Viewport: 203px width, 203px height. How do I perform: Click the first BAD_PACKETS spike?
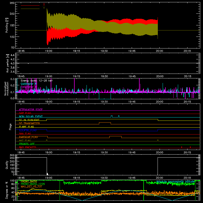pyautogui.click(x=182, y=147)
